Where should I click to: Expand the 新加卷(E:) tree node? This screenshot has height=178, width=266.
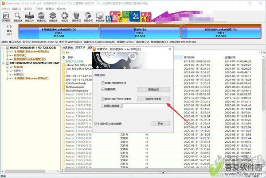8,56
